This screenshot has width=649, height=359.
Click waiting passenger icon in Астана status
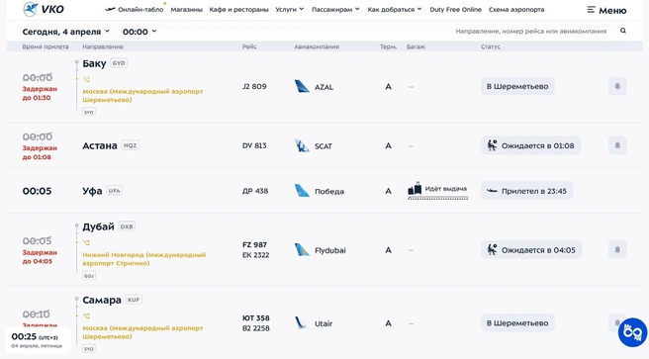pos(492,145)
